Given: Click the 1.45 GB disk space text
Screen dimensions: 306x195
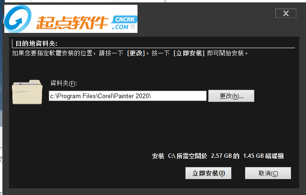Looking at the screenshot, I should (253, 156).
